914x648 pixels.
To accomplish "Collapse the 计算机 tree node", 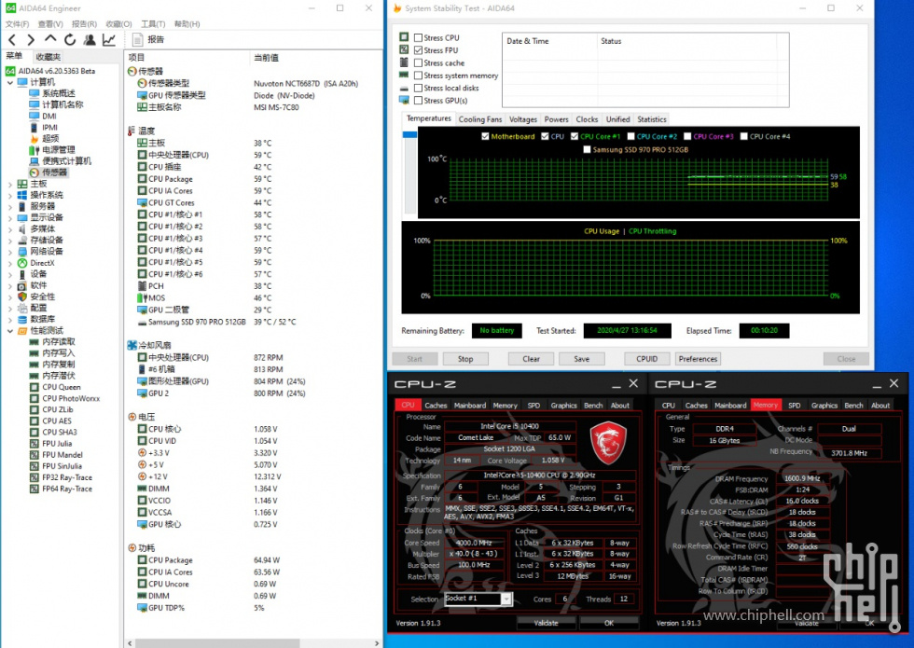I will coord(10,82).
